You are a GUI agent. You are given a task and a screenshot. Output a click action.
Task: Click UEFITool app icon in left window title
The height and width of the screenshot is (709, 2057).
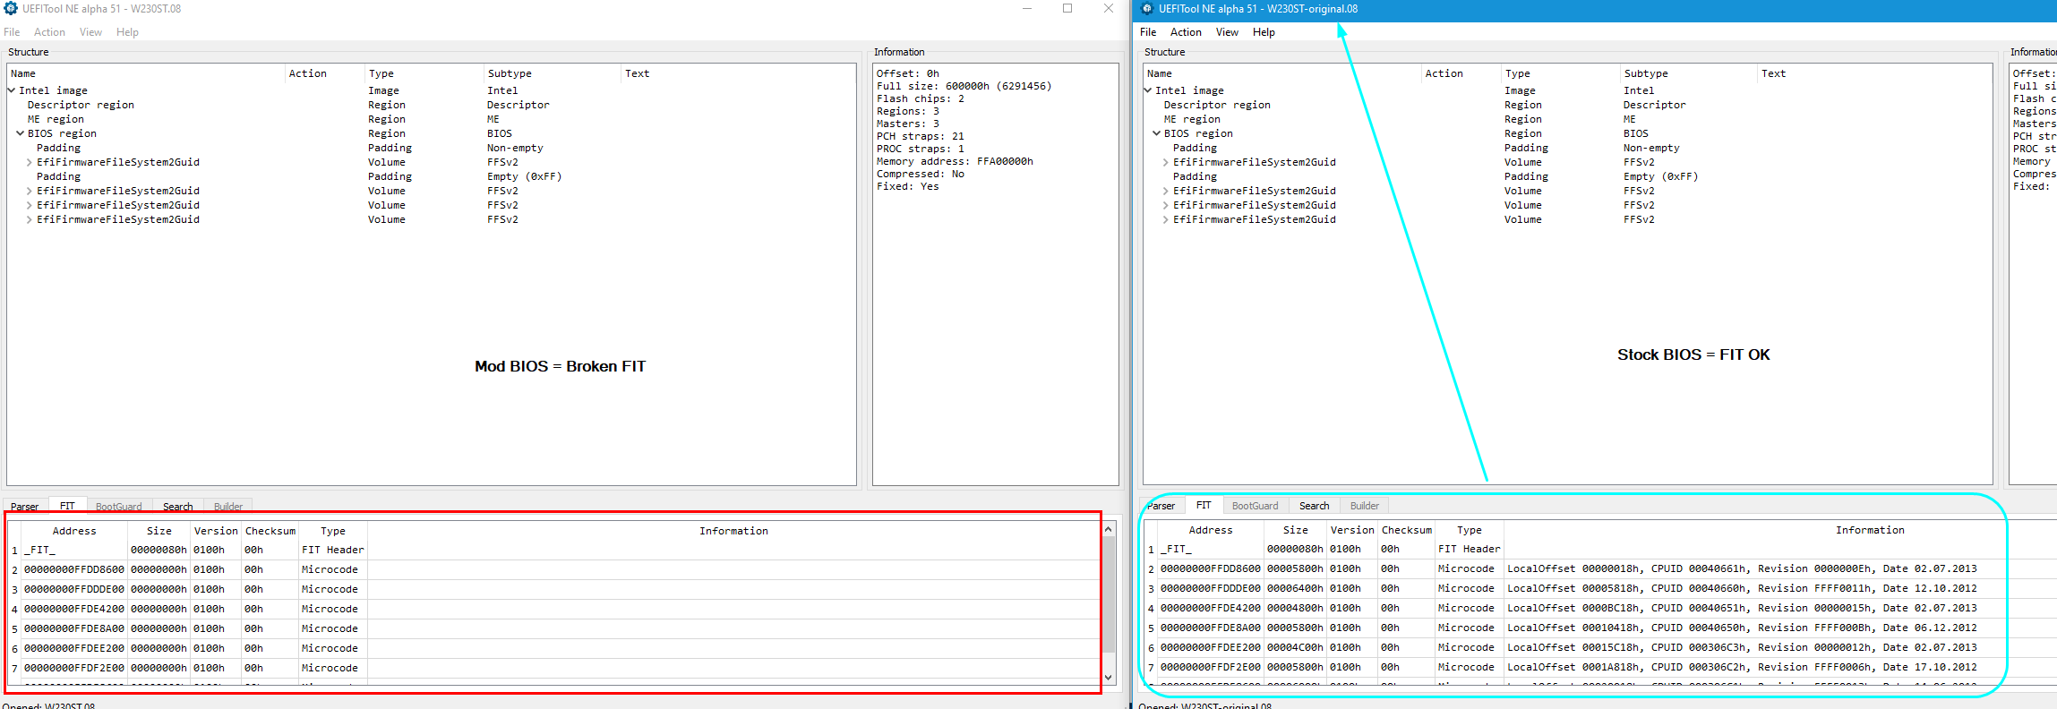pos(11,9)
